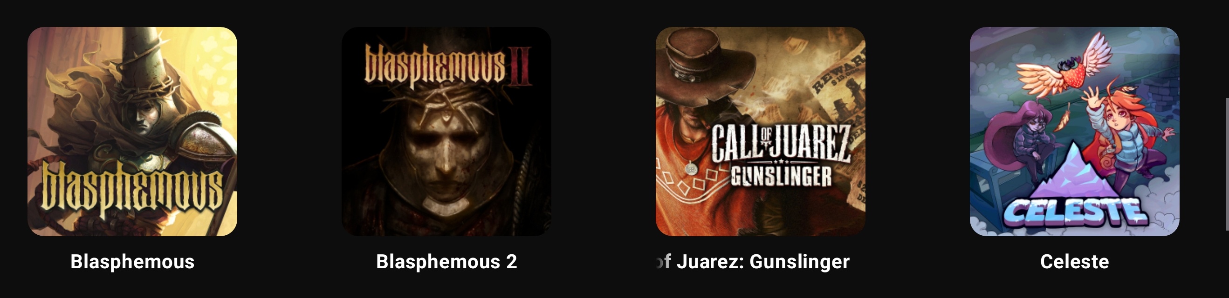
Task: Click the icy Celeste logo on cover
Action: 1074,212
